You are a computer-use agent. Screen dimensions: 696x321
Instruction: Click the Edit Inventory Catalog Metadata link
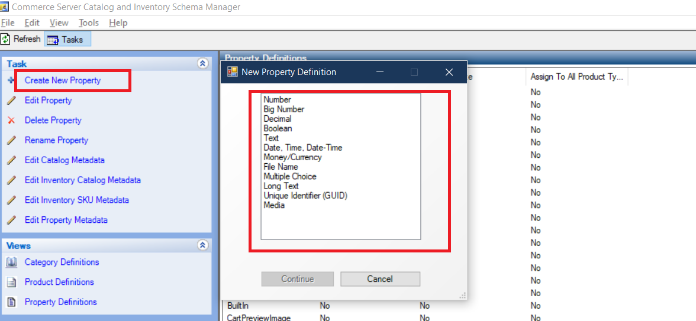pos(83,180)
